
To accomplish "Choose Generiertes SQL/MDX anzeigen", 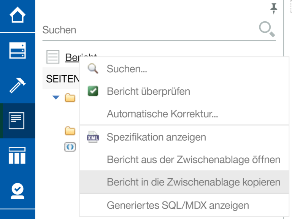I will point(184,205).
